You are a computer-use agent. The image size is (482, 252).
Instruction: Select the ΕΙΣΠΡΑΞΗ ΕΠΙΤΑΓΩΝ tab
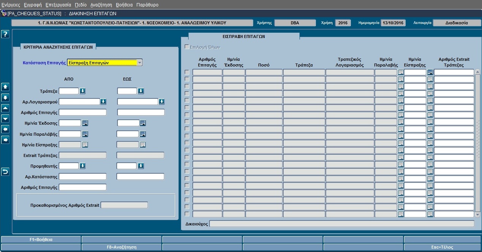(x=244, y=36)
